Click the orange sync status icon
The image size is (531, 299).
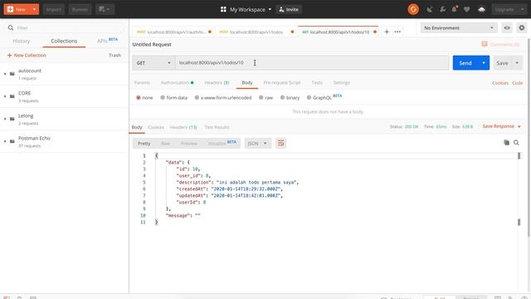413,9
